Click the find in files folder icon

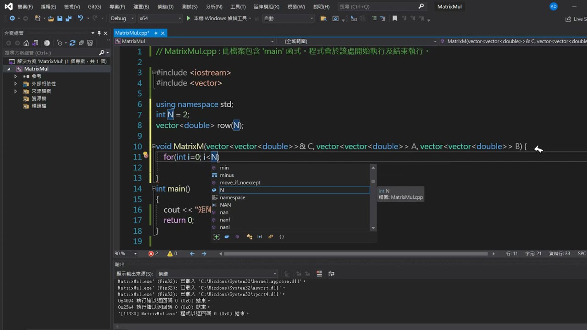click(x=323, y=18)
